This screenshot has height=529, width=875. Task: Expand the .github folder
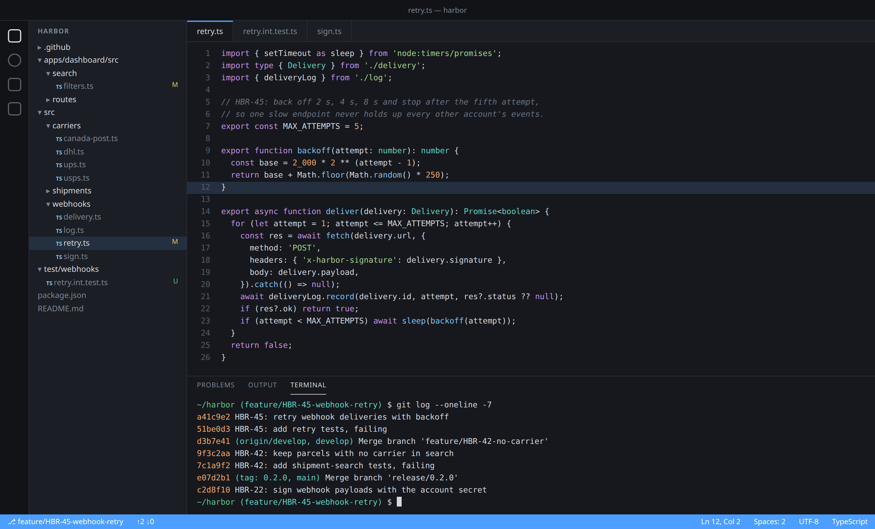click(x=39, y=47)
